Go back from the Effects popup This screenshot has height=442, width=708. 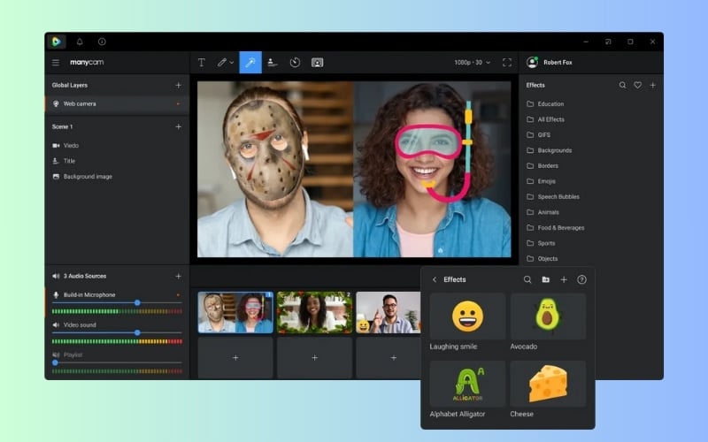(x=435, y=279)
